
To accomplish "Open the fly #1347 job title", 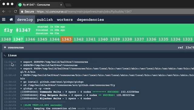I will click(x=17, y=30).
